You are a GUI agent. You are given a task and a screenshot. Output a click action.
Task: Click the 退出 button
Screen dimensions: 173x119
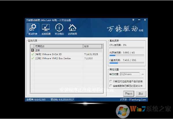click(141, 94)
